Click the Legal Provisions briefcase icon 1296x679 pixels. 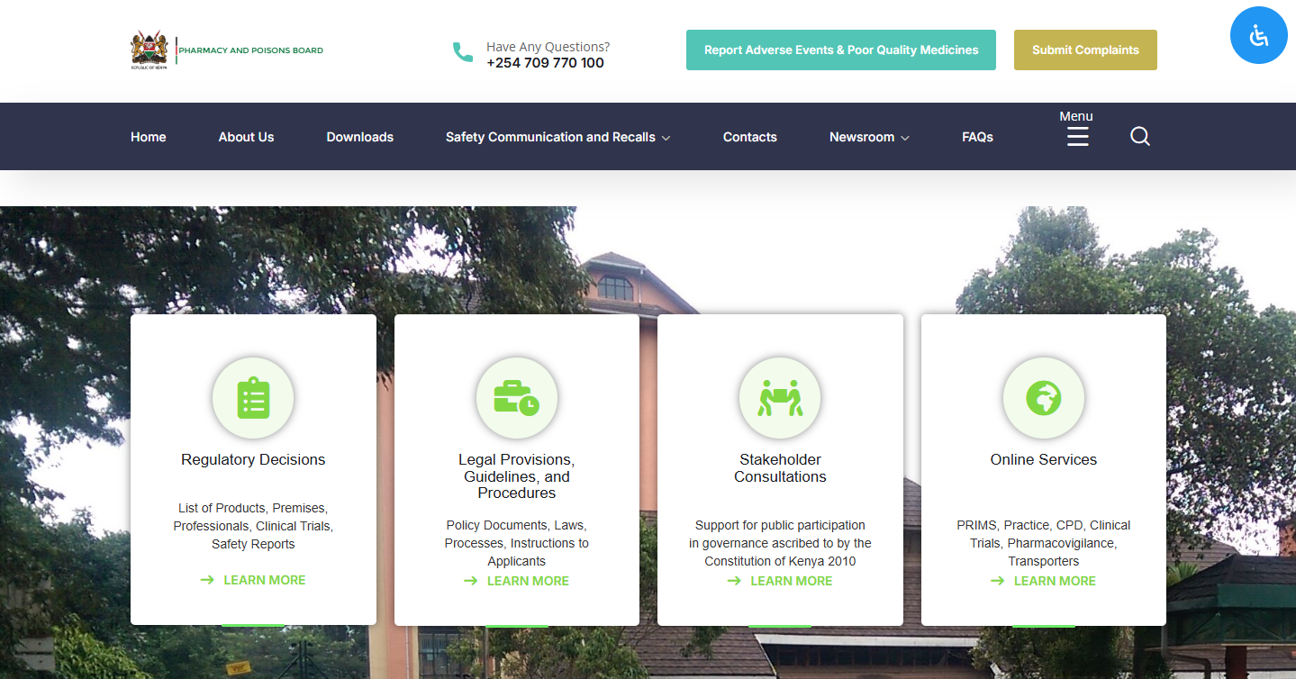point(517,398)
